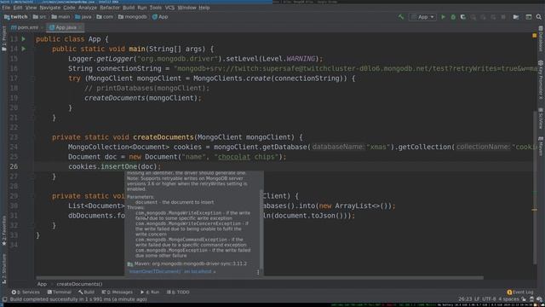Click the orange error stripe mark

[x=535, y=210]
